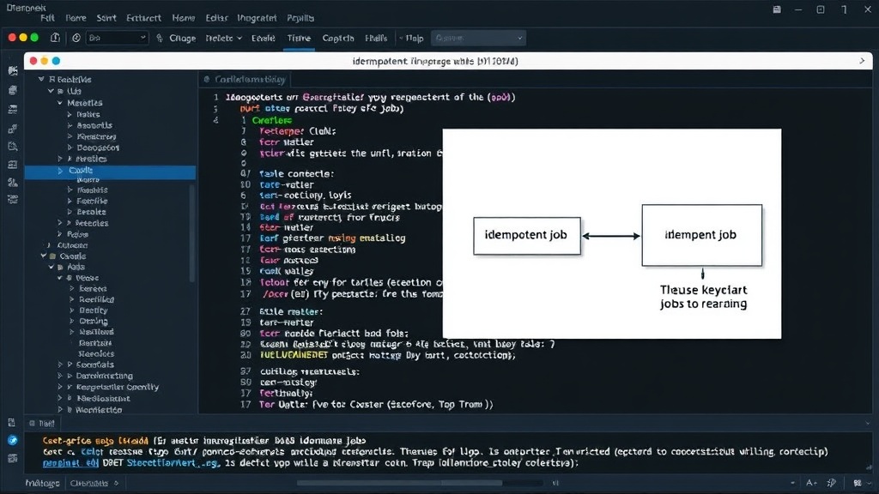Click the icon left of the Tiaet tab
Viewport: 879px width, 494px height.
32,424
